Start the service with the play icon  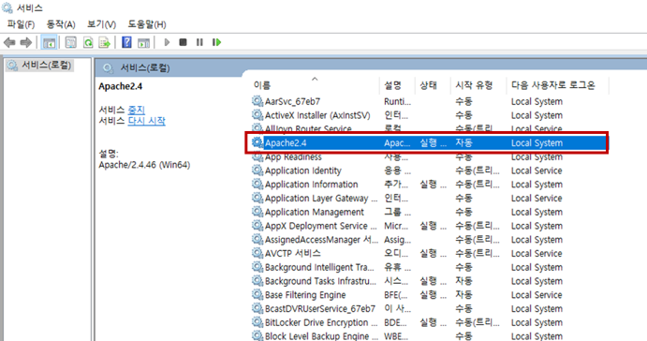(167, 42)
